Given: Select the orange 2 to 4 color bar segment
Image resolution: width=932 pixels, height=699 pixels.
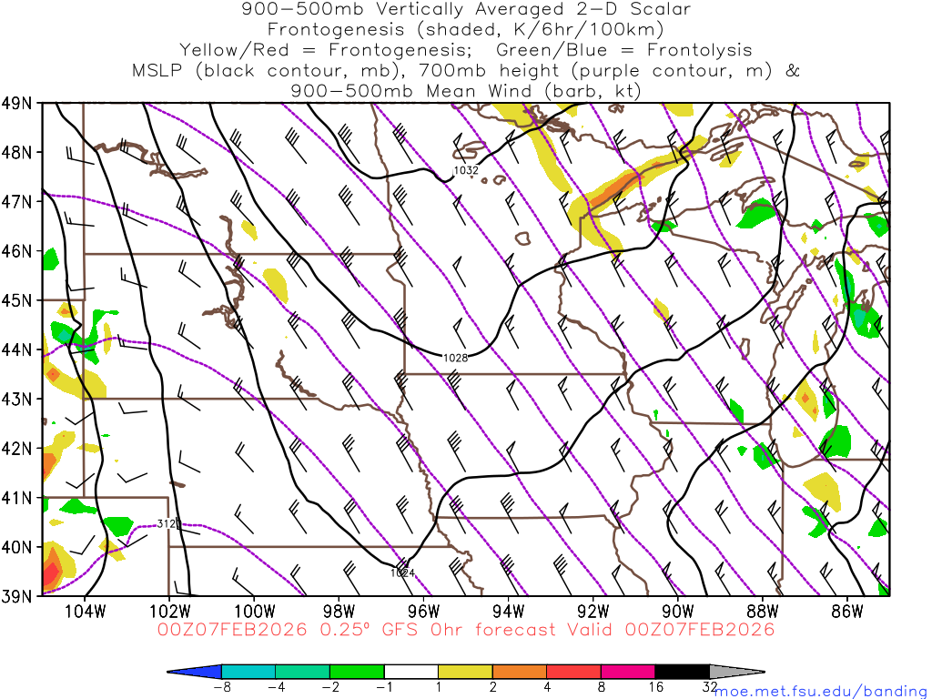Looking at the screenshot, I should point(520,672).
